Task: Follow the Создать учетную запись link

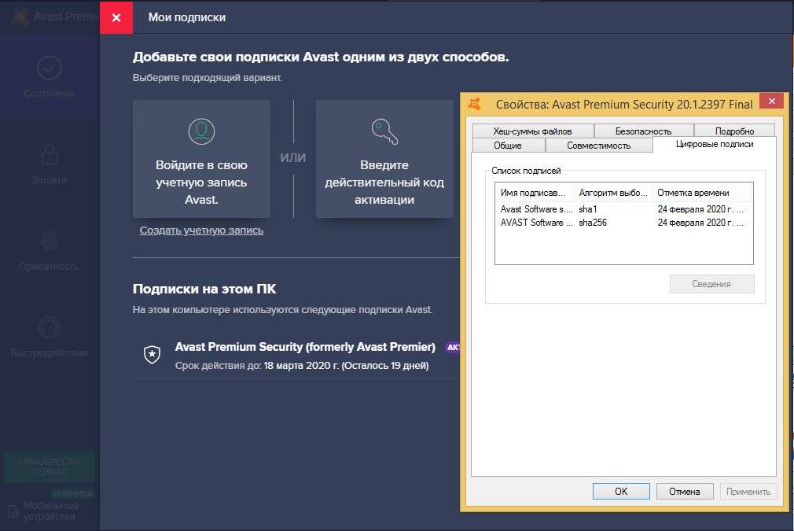Action: [x=201, y=230]
